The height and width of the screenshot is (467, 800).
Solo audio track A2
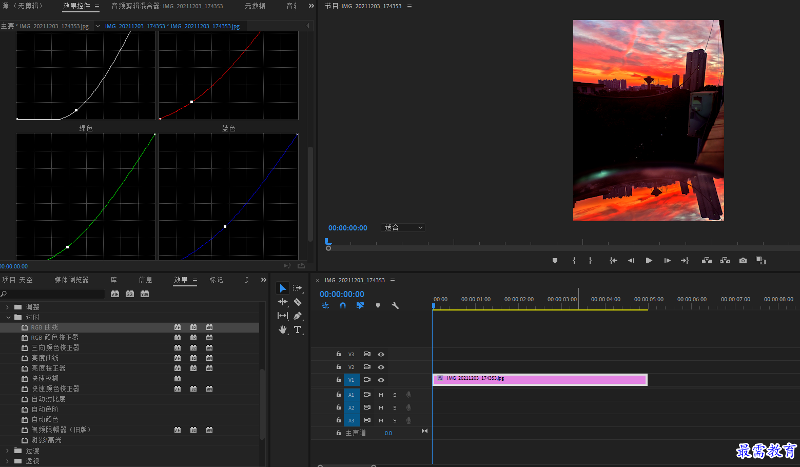(395, 407)
